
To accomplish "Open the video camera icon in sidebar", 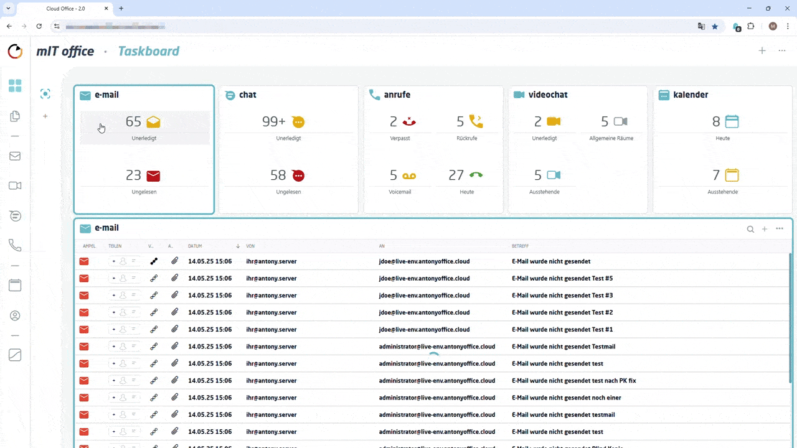I will point(15,185).
